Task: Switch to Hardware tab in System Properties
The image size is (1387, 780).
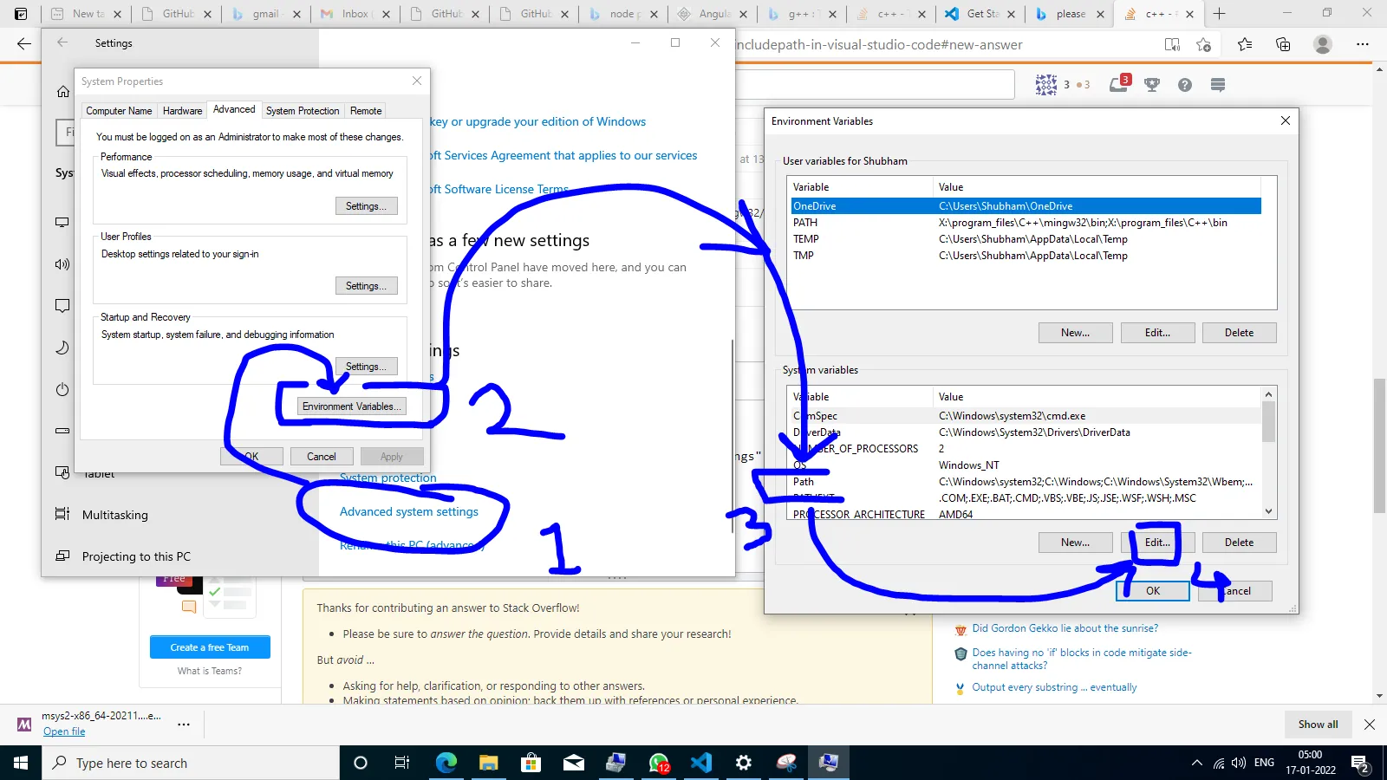Action: (x=182, y=111)
